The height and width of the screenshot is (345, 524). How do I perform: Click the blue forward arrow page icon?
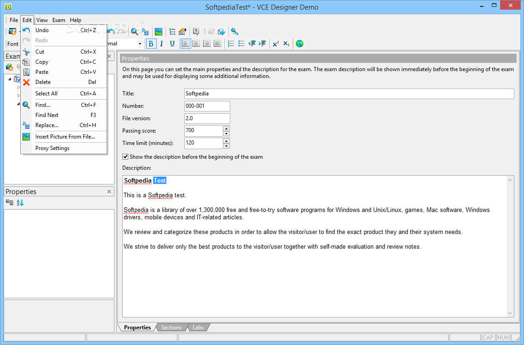pos(221,32)
